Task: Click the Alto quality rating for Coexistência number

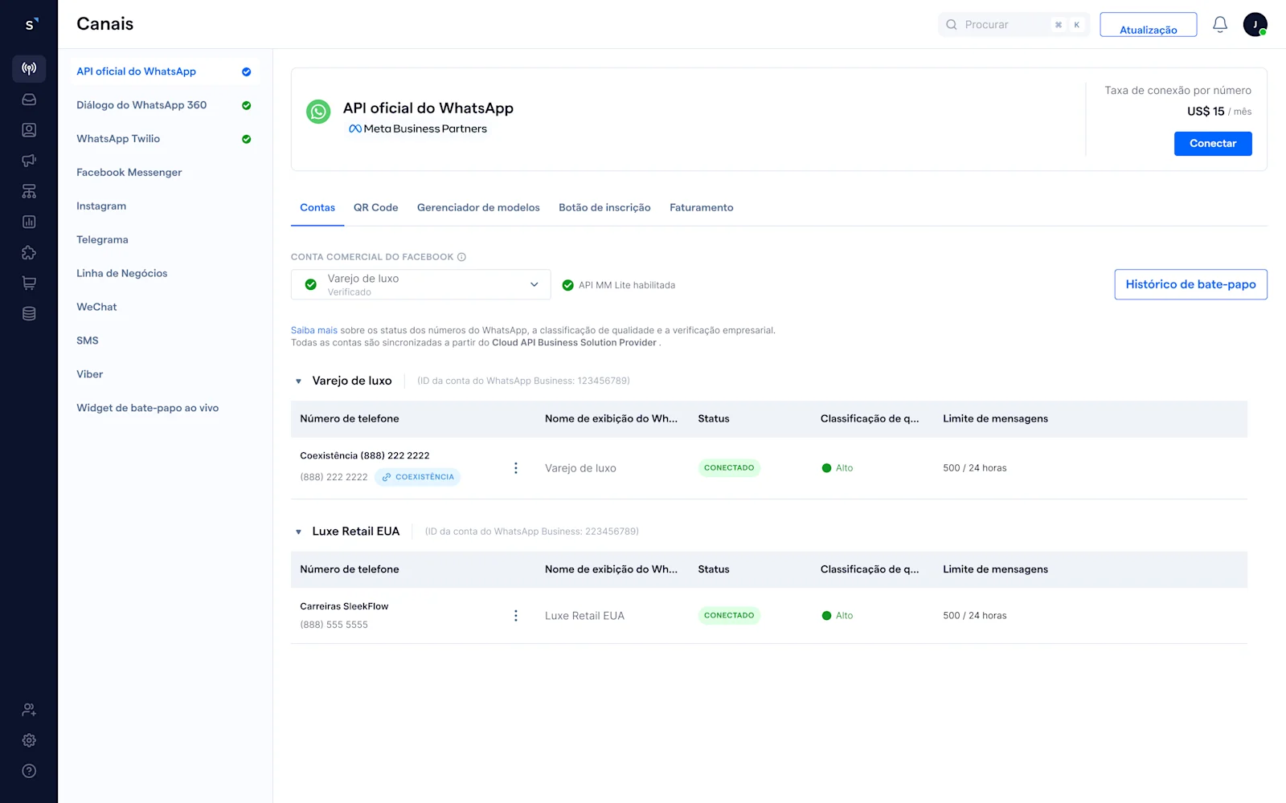Action: [x=838, y=468]
